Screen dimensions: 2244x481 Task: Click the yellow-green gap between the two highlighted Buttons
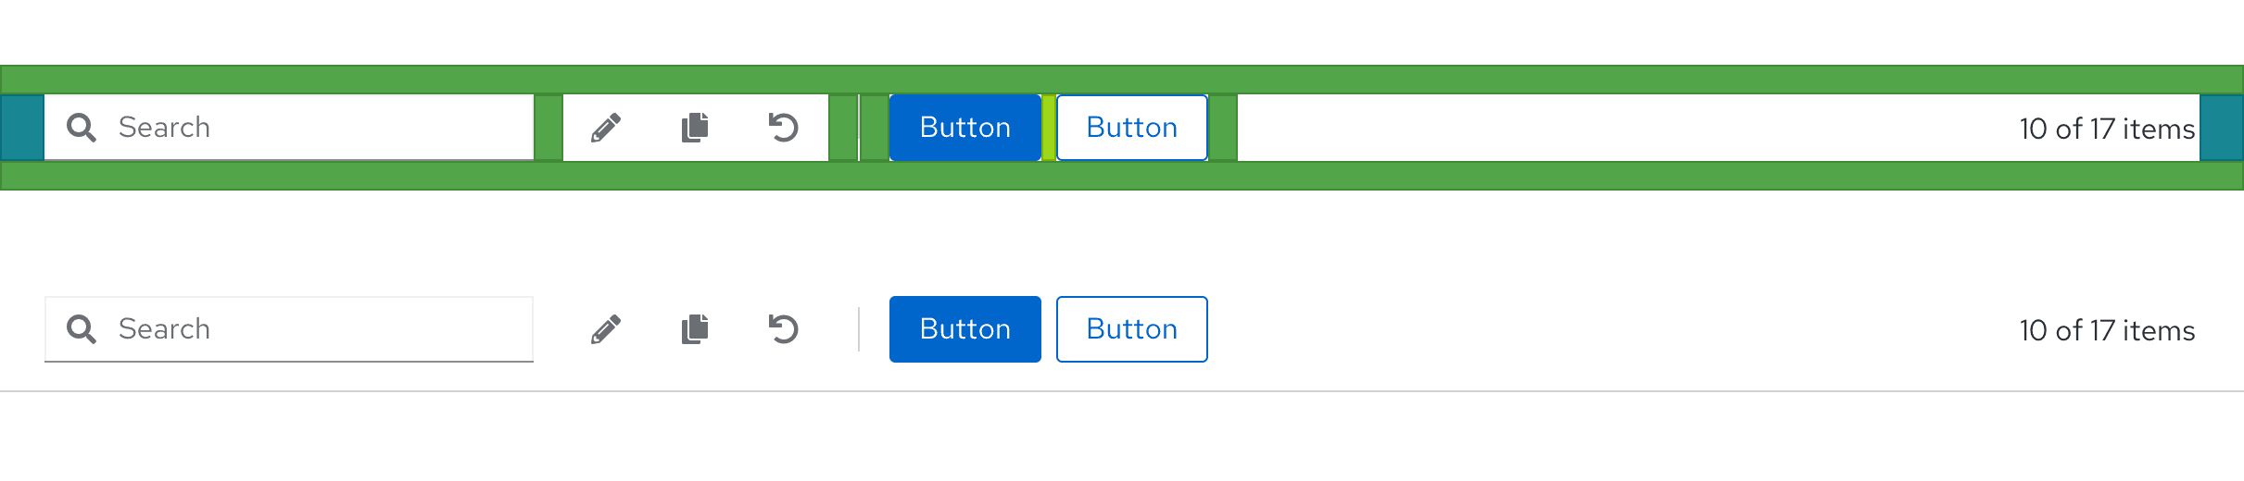(x=1049, y=128)
